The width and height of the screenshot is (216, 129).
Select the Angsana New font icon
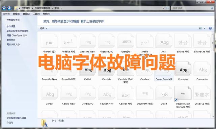(87, 41)
